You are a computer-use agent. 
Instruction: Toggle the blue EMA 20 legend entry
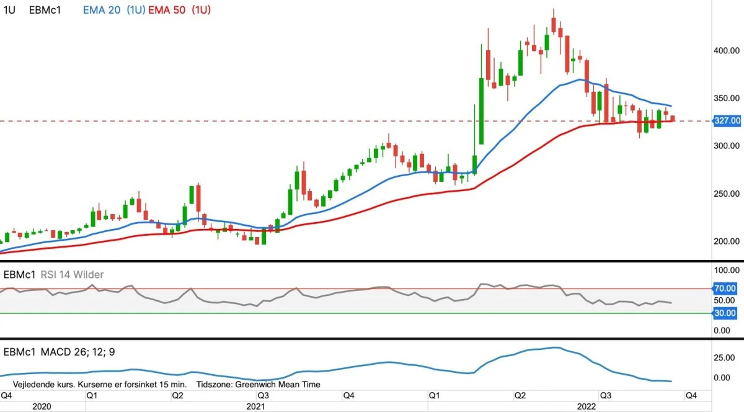pos(114,10)
